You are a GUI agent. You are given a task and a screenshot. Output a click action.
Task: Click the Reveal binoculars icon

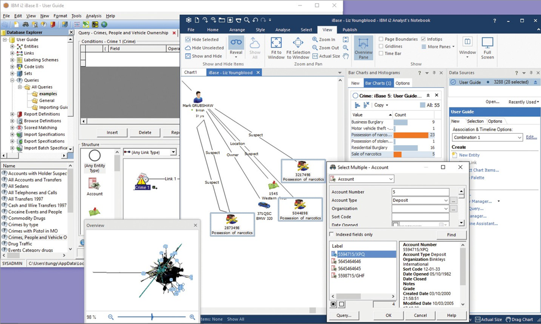point(236,43)
